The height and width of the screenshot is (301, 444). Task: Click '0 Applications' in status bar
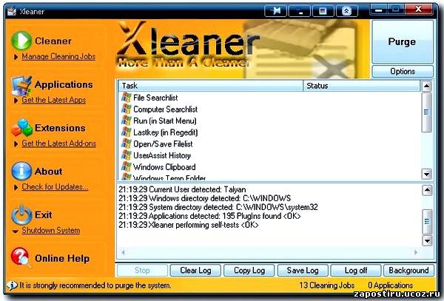(391, 285)
